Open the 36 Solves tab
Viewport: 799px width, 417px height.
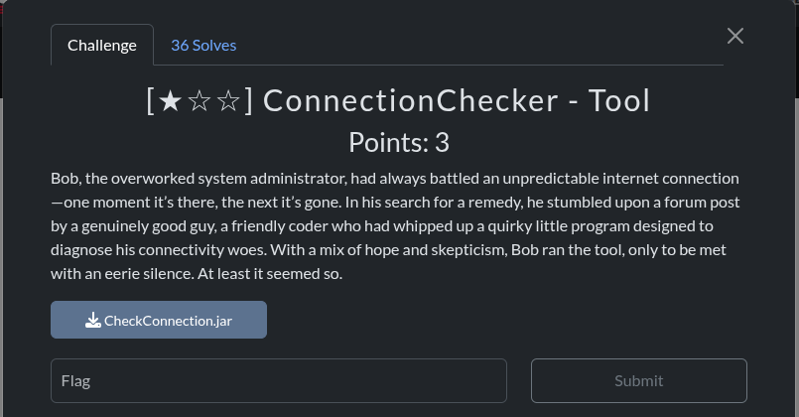203,45
